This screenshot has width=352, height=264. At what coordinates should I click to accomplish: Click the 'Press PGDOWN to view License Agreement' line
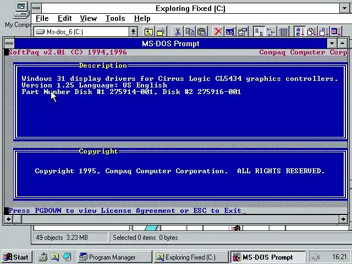125,211
